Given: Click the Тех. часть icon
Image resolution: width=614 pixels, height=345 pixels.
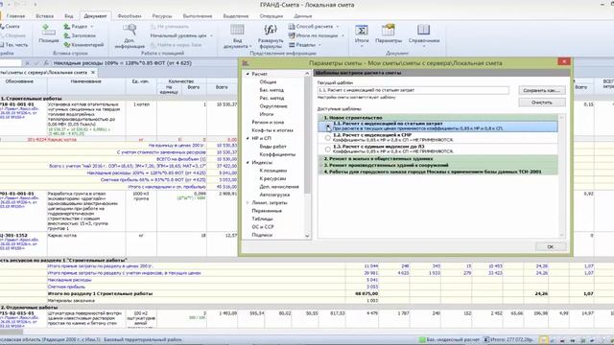Looking at the screenshot, I should [x=2, y=45].
